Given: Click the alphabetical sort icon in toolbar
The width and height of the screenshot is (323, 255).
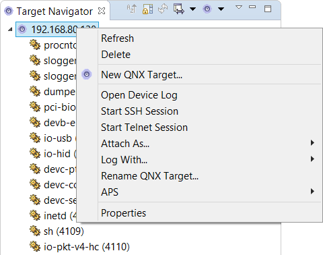Looking at the screenshot, I should click(x=131, y=9).
